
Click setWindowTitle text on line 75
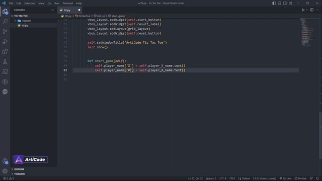110,42
